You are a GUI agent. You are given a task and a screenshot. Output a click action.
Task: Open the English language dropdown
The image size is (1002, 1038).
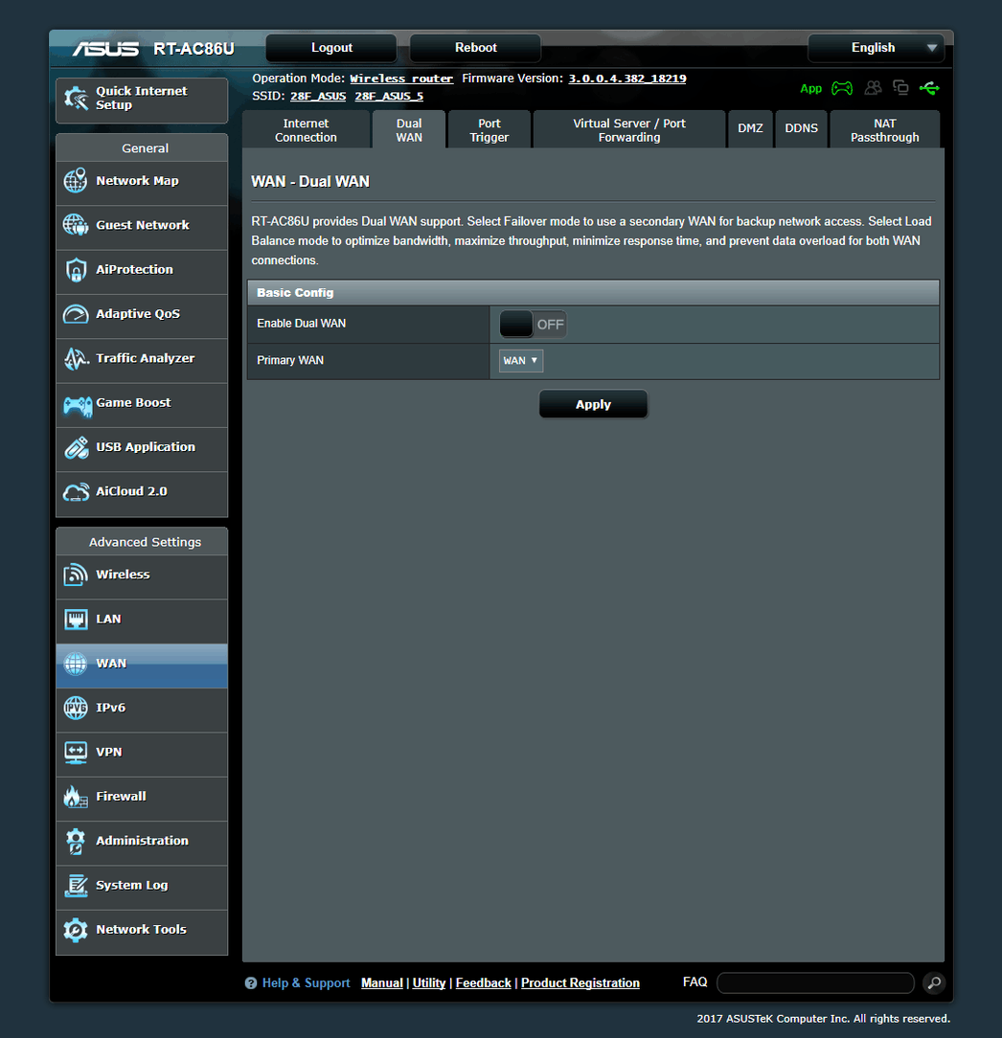tap(876, 48)
